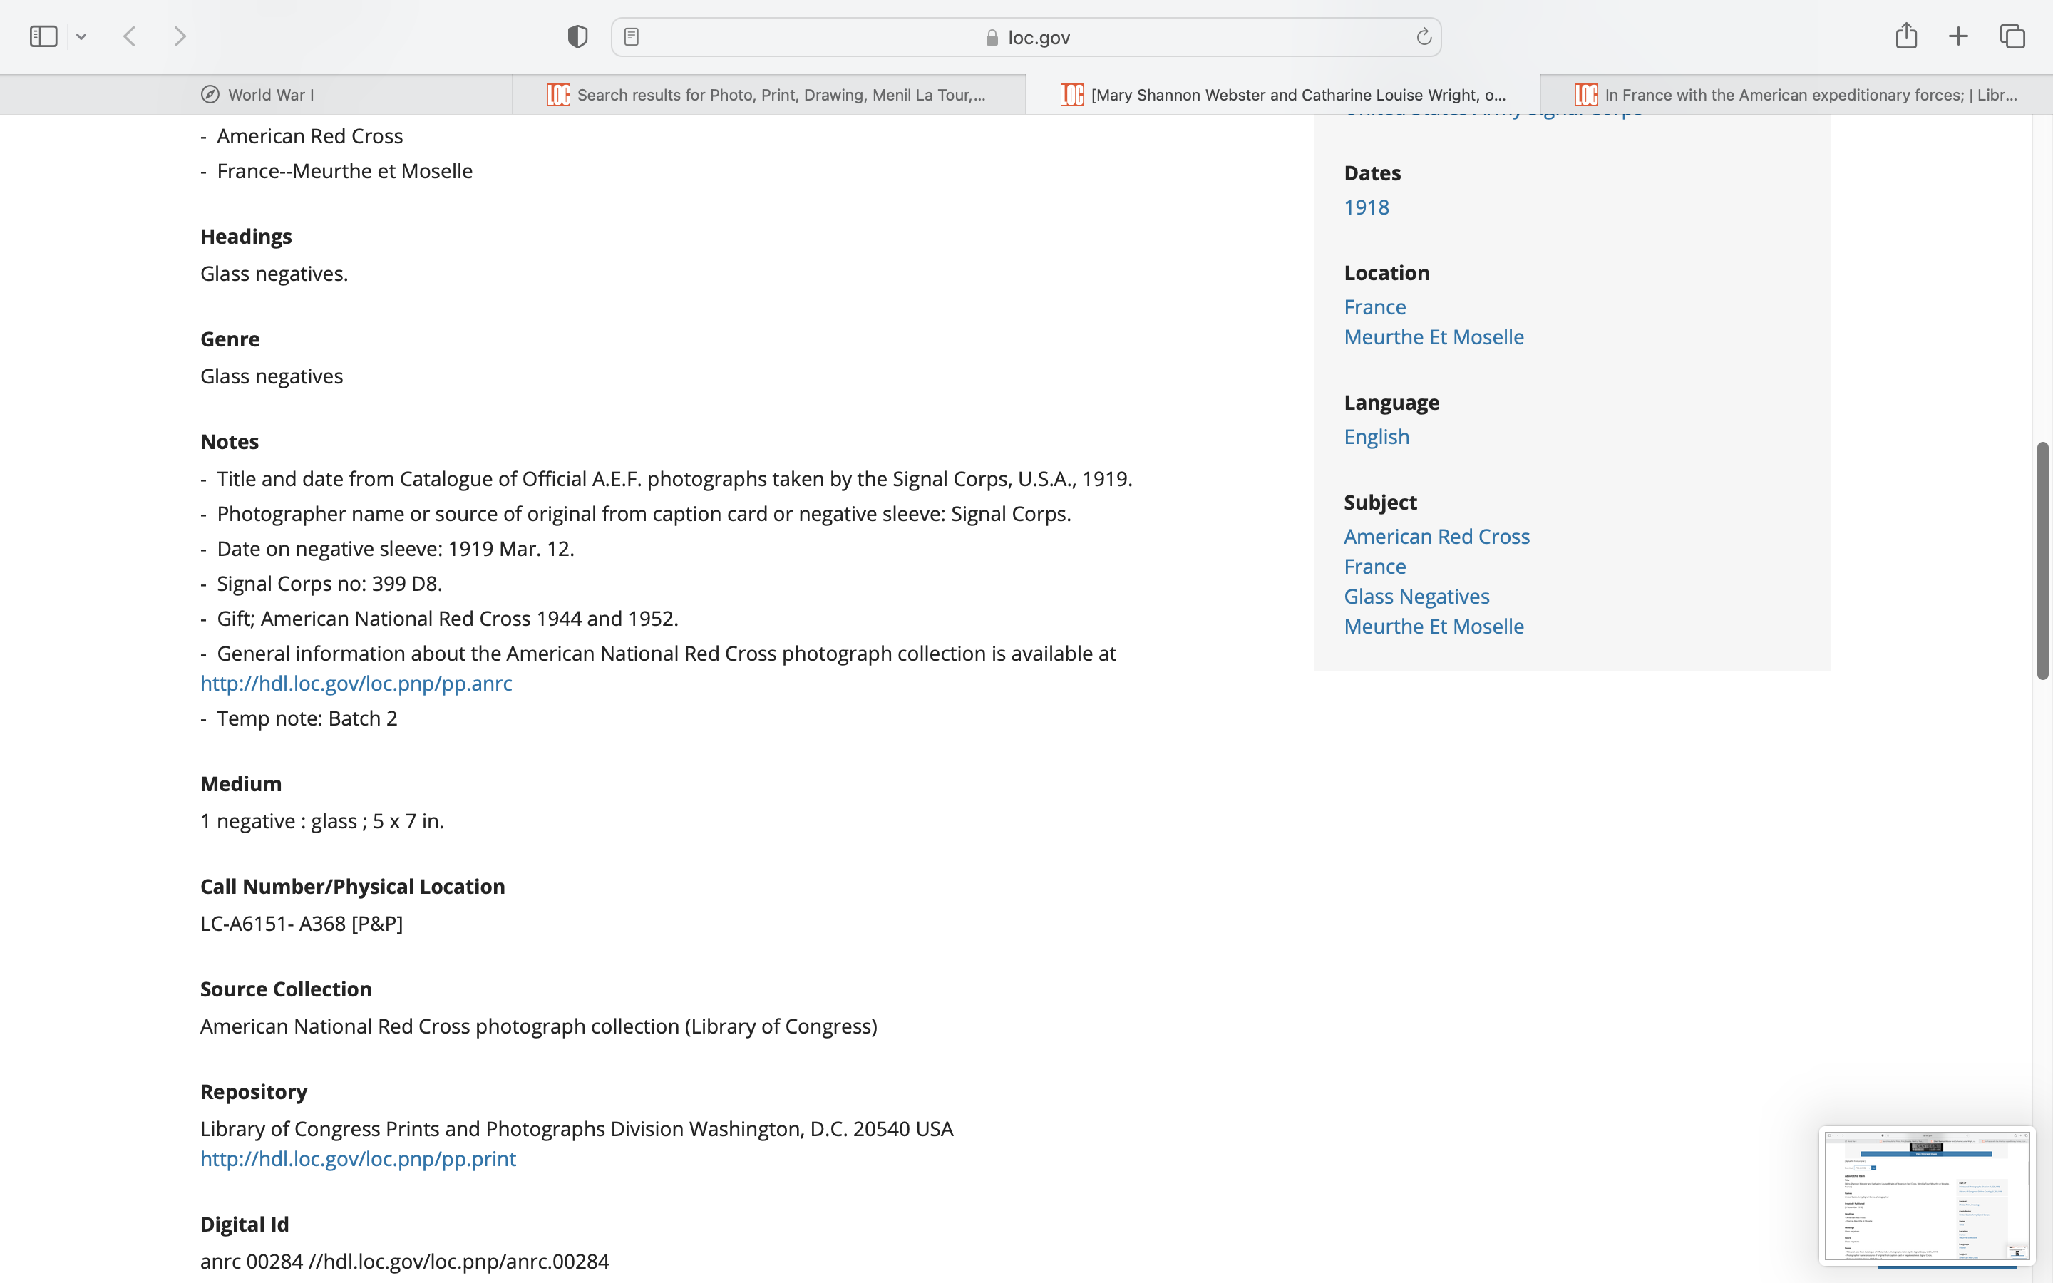Screen dimensions: 2053x1283
Task: Reload the page with the refresh icon
Action: pyautogui.click(x=1424, y=36)
